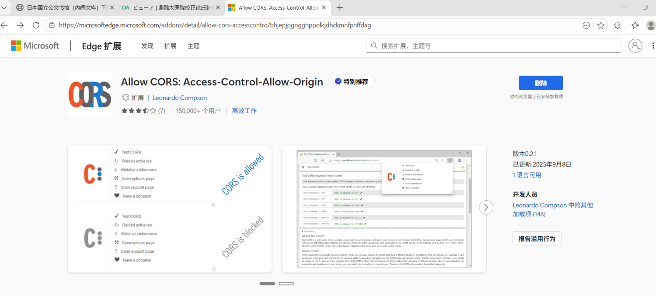
Task: Open a new browser tab
Action: [x=340, y=7]
